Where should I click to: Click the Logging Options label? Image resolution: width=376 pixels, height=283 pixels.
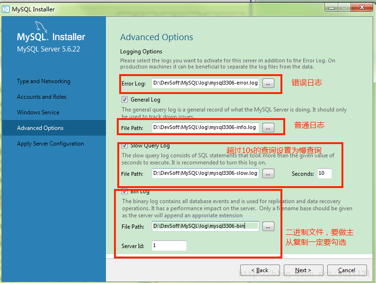141,51
